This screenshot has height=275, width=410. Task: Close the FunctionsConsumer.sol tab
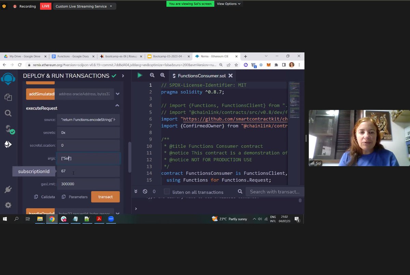[231, 76]
